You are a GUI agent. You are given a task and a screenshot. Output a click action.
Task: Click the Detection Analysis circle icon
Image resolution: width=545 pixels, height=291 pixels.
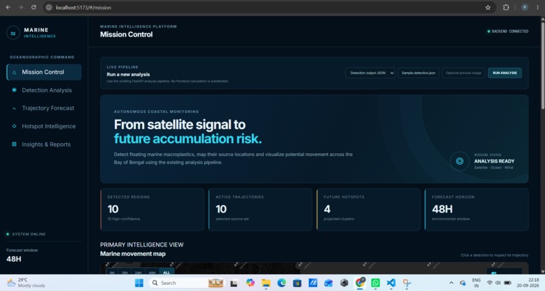coord(14,90)
